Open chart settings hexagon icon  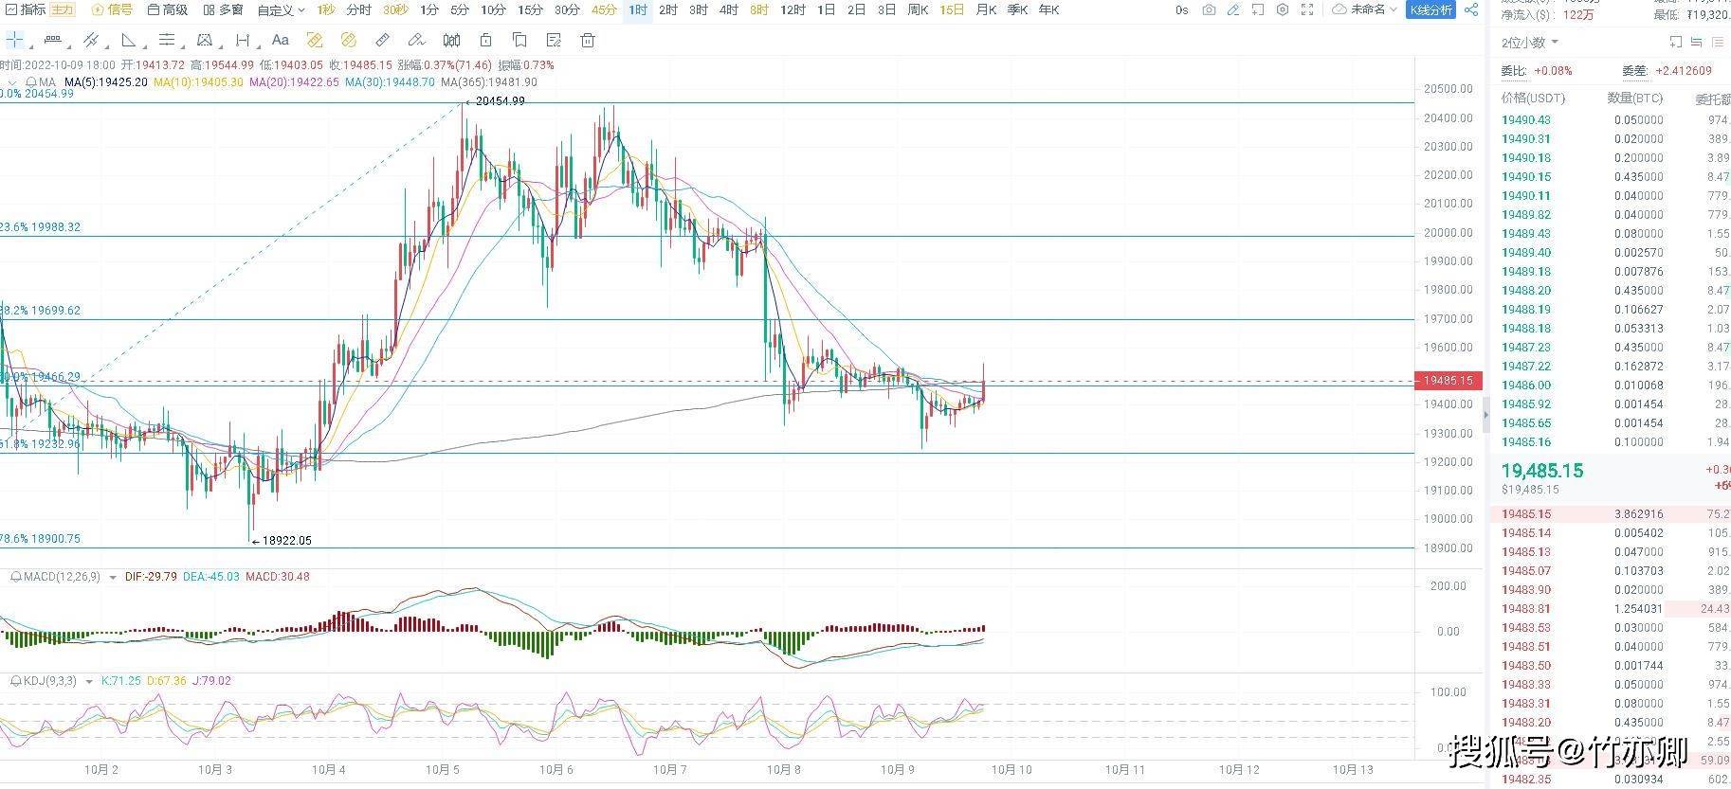1283,9
